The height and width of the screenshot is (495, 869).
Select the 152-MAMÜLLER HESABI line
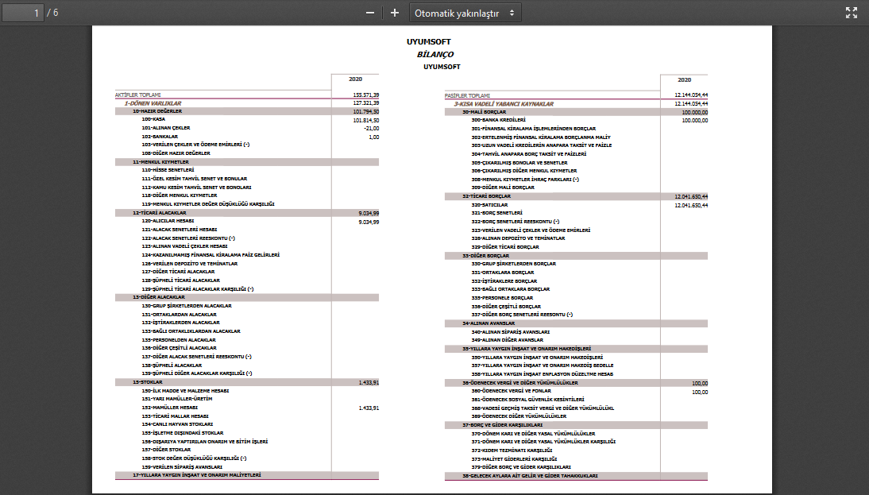pos(169,407)
